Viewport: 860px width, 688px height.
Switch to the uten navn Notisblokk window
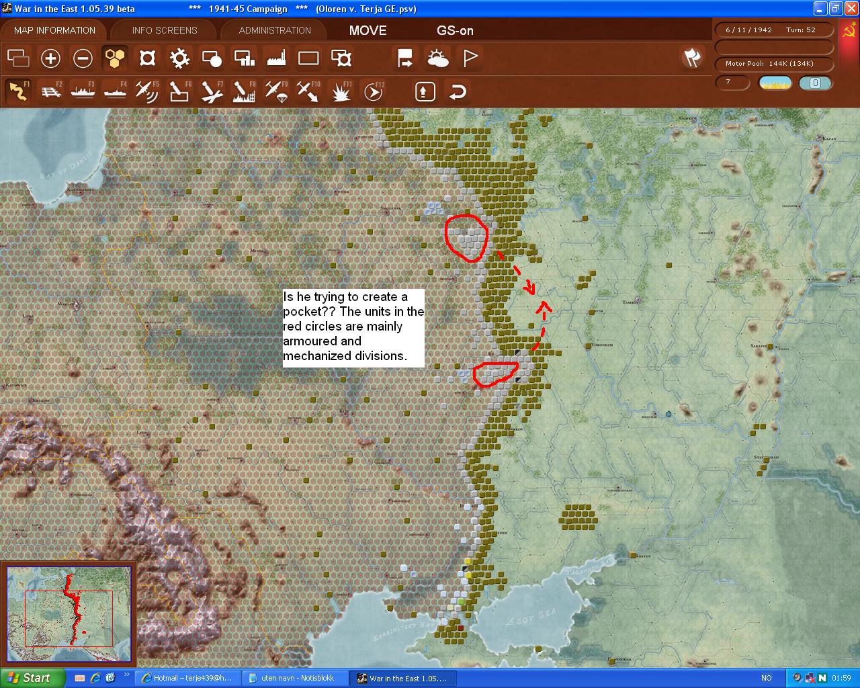coord(294,678)
